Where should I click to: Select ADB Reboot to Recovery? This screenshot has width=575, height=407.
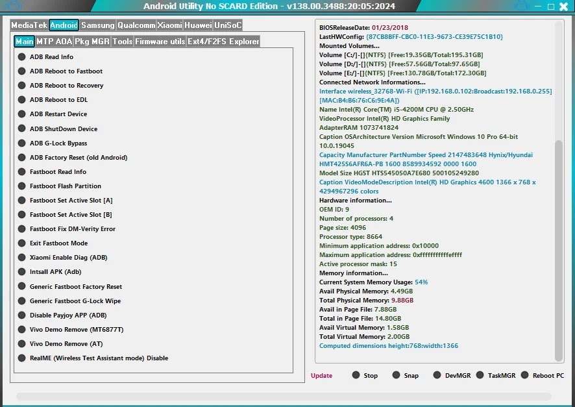22,86
